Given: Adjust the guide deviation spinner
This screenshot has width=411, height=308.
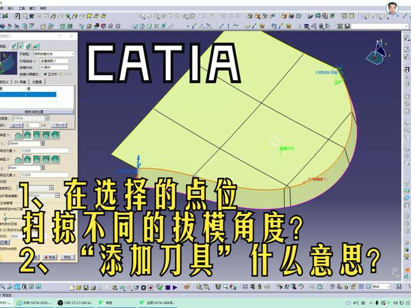Looking at the screenshot, I should click(x=57, y=195).
